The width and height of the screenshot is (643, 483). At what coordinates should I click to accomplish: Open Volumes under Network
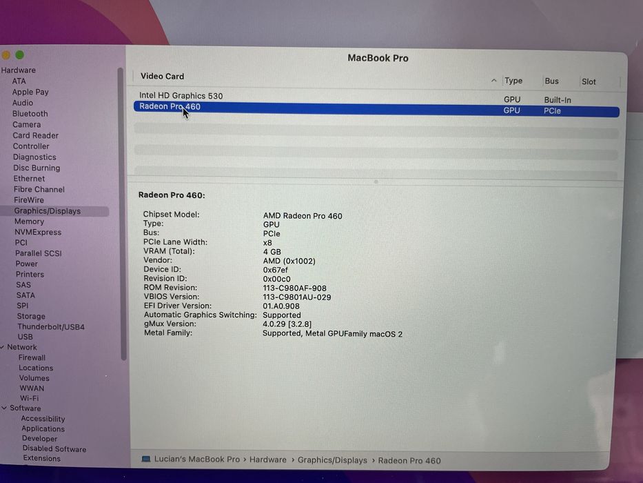[x=34, y=378]
